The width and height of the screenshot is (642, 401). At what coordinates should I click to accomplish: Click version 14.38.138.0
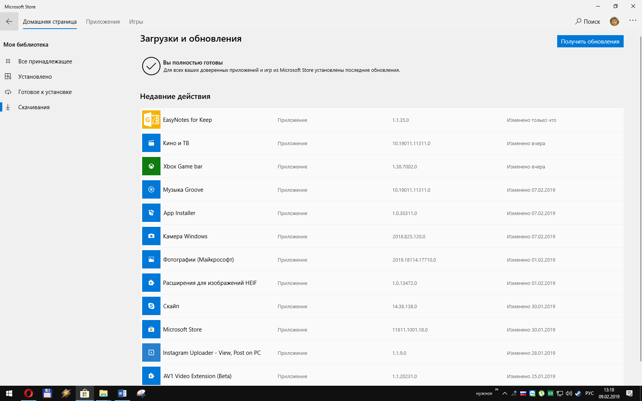(405, 307)
